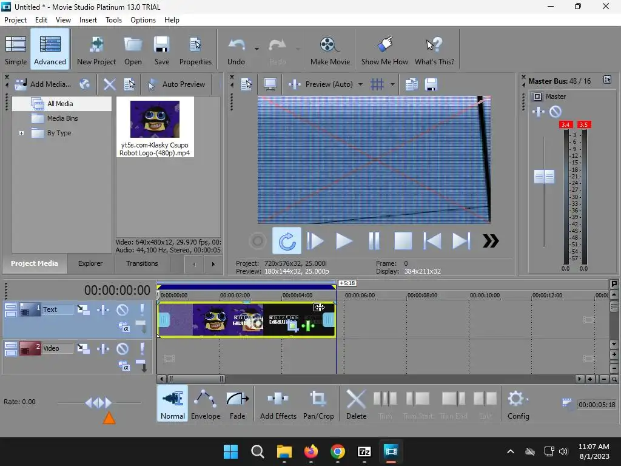This screenshot has height=466, width=621.
Task: Mute the Video track 2
Action: (122, 349)
